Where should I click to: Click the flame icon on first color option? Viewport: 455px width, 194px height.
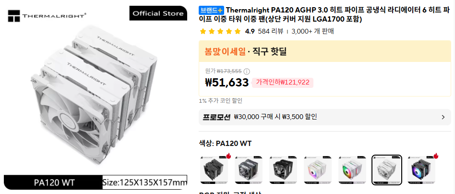pos(228,156)
